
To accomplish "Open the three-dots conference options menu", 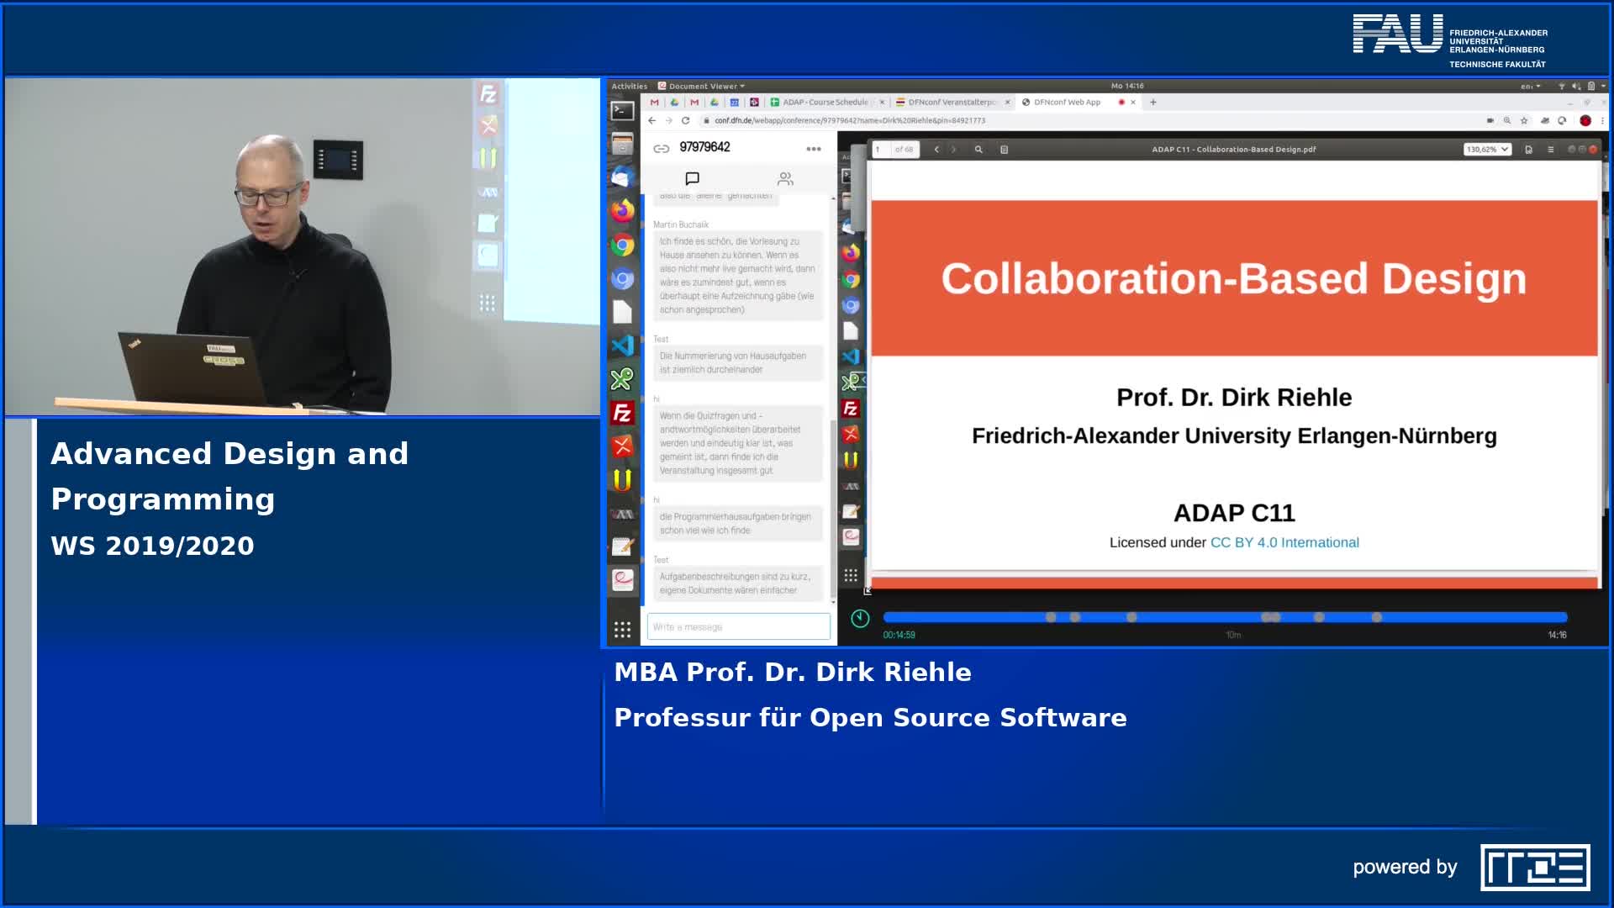I will [813, 149].
